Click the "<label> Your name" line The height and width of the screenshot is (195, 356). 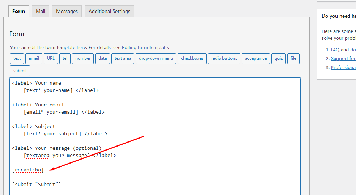click(37, 83)
